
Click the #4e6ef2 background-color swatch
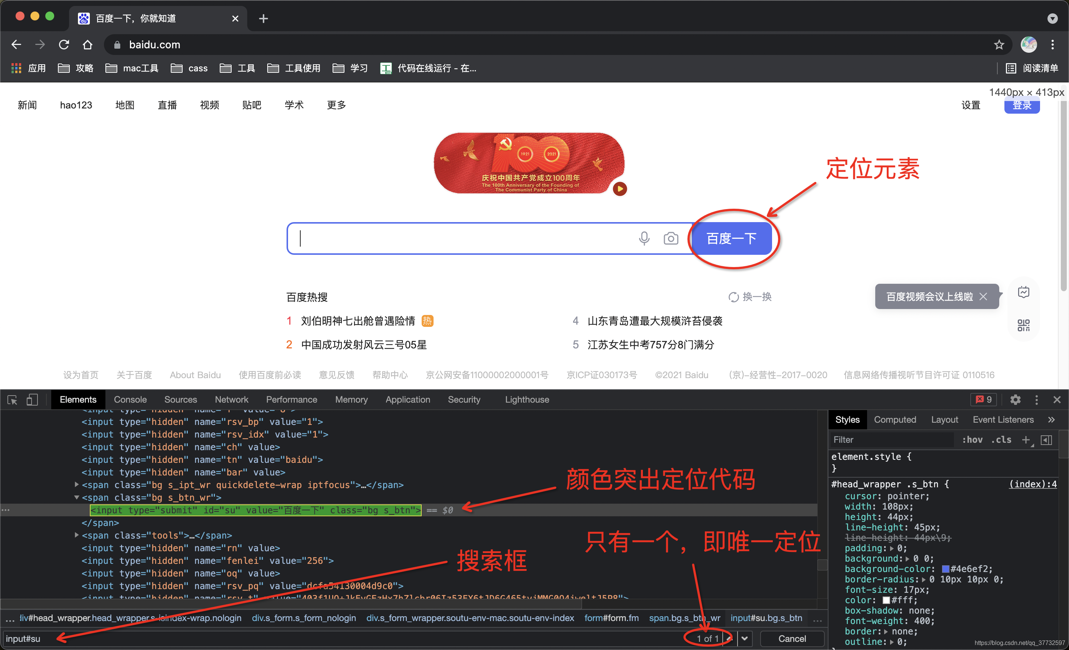point(945,569)
